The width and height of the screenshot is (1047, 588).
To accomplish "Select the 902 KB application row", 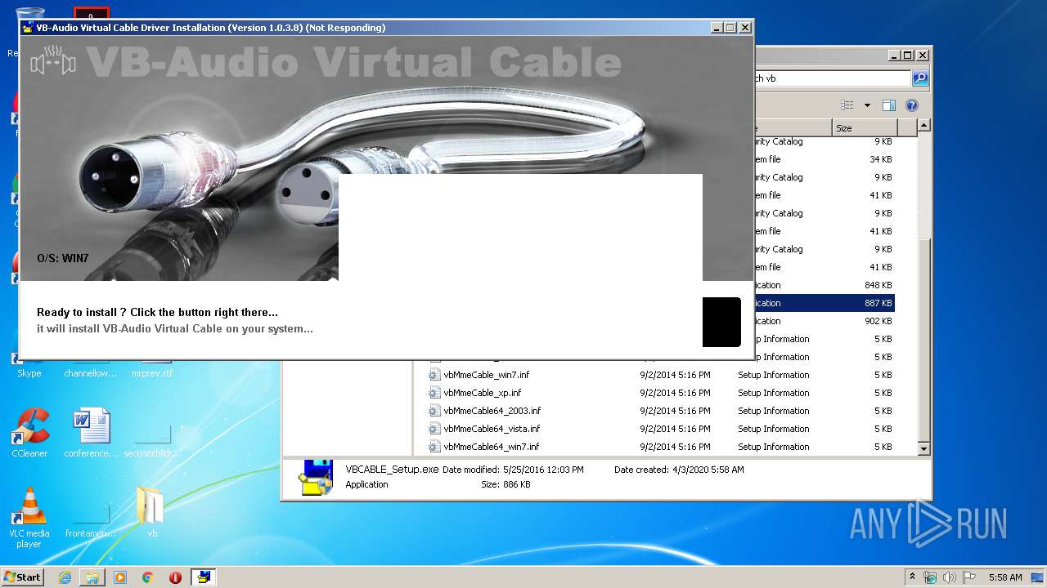I will click(x=824, y=321).
